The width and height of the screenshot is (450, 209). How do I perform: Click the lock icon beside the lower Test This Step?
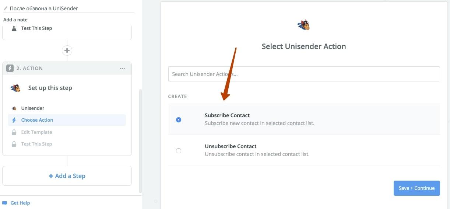click(14, 144)
